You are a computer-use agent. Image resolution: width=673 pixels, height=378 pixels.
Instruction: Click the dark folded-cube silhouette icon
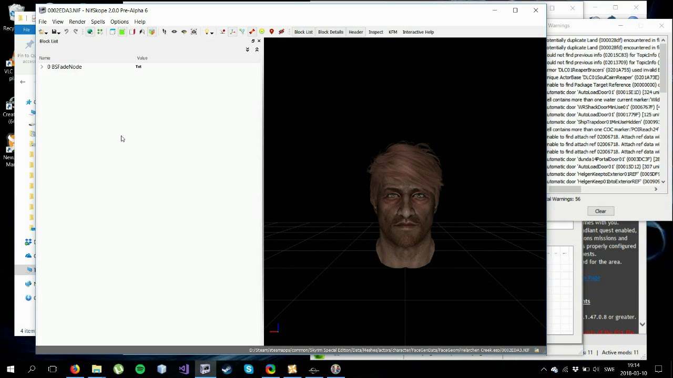coord(142,32)
